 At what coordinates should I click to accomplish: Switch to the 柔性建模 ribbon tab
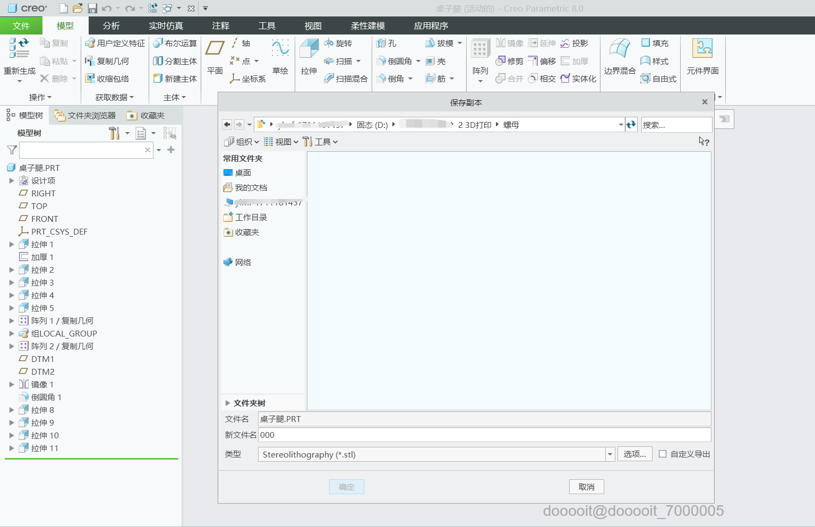[x=368, y=25]
